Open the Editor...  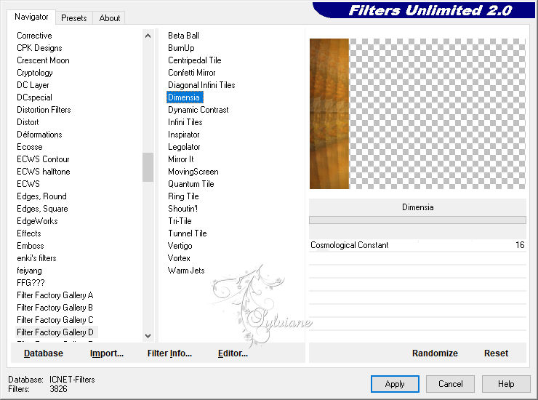[x=233, y=353]
